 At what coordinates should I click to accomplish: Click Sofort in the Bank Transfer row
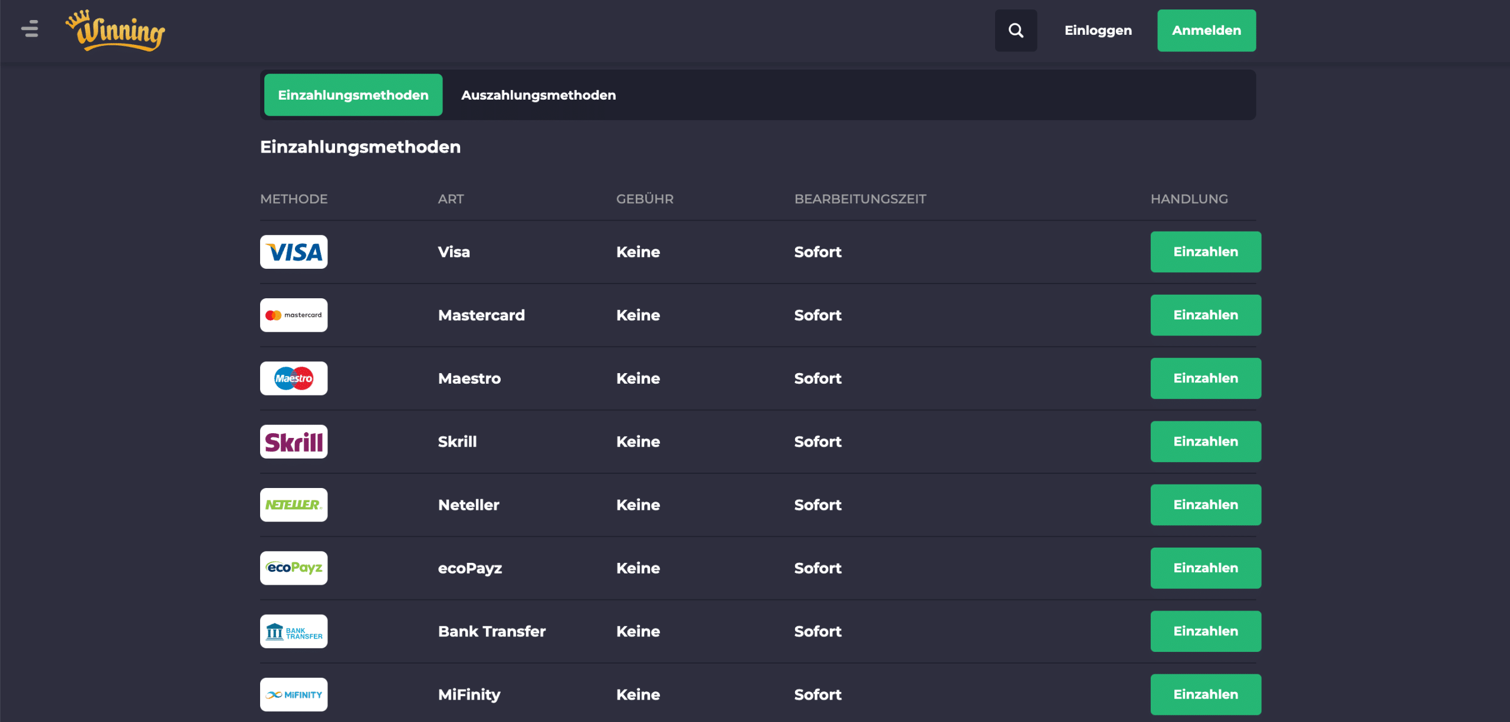coord(818,631)
